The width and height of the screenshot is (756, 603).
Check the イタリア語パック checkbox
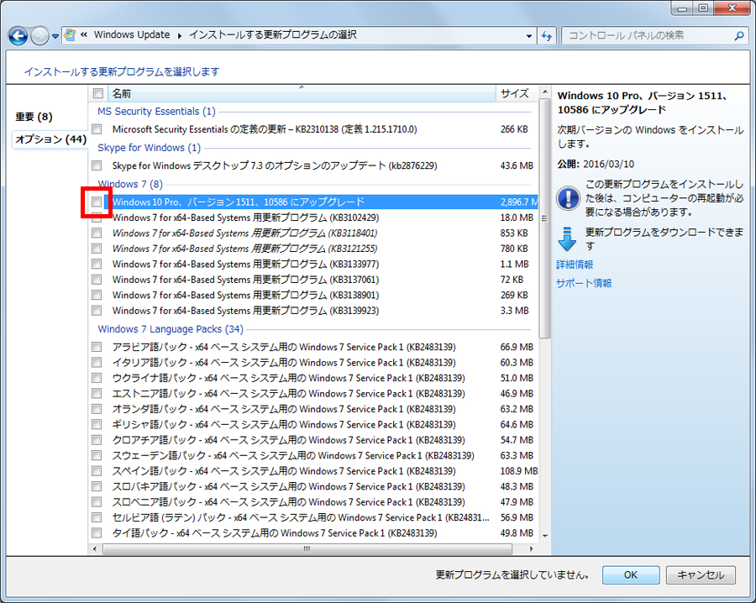coord(97,363)
